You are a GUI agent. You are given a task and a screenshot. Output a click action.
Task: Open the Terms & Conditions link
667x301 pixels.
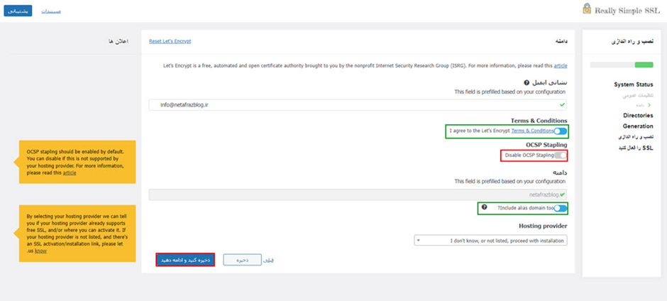coord(532,131)
